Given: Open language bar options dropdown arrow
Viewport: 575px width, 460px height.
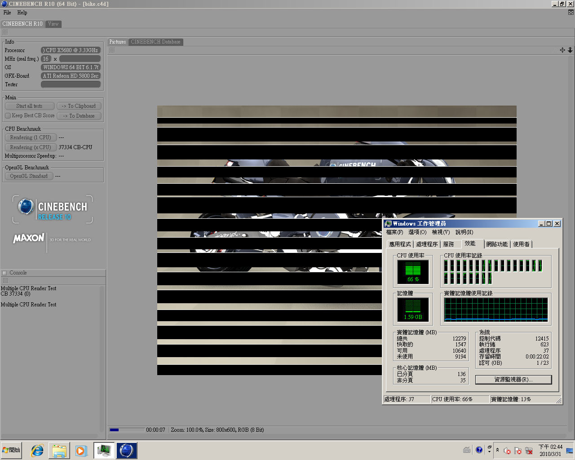Looking at the screenshot, I should pos(489,451).
